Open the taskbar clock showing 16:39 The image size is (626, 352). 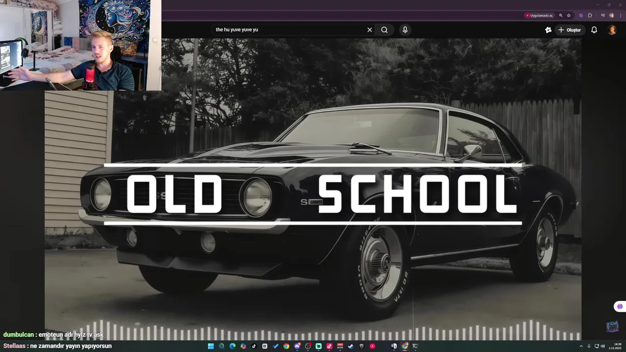point(615,346)
